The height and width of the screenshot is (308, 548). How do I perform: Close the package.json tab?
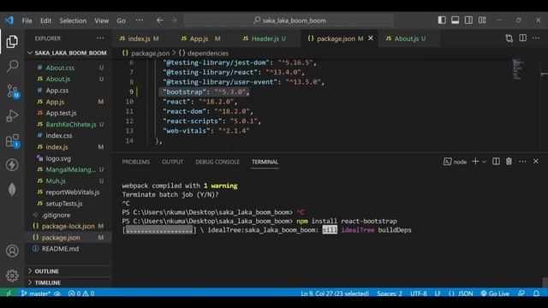pyautogui.click(x=371, y=38)
